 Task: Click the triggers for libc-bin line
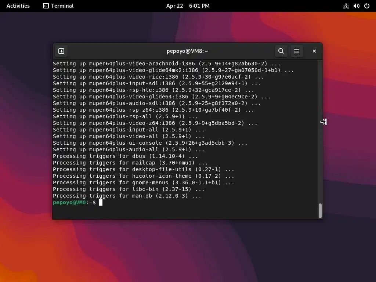(x=129, y=189)
